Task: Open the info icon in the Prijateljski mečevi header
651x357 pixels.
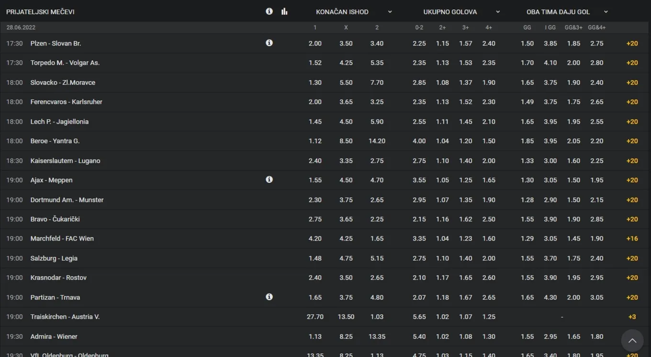Action: [269, 11]
